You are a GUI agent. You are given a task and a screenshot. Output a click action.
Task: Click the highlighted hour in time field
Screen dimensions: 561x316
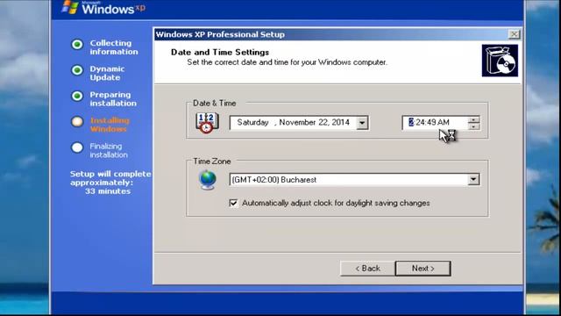pyautogui.click(x=411, y=122)
